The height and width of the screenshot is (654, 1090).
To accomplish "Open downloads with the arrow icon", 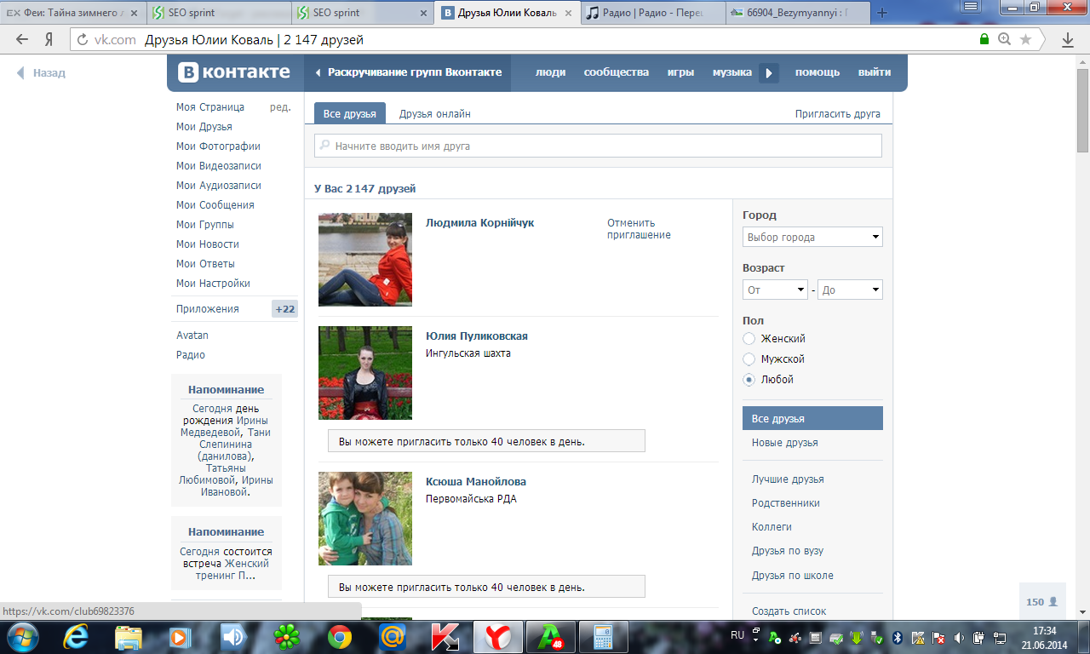I will 1067,39.
